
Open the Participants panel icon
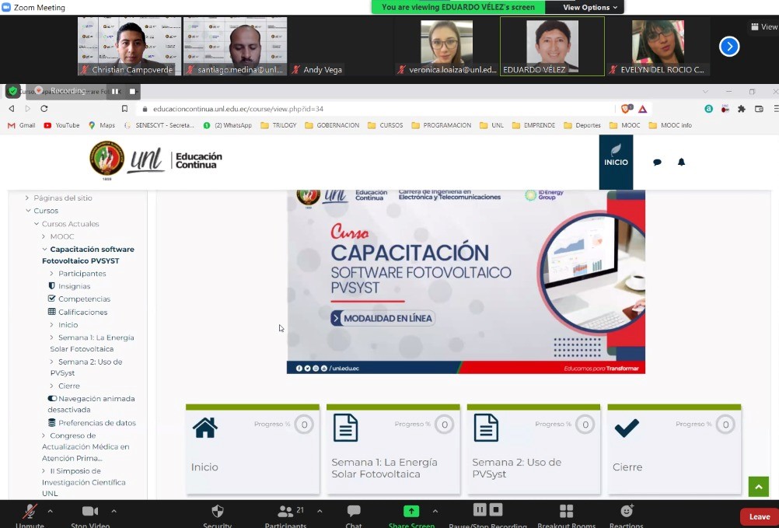point(285,511)
